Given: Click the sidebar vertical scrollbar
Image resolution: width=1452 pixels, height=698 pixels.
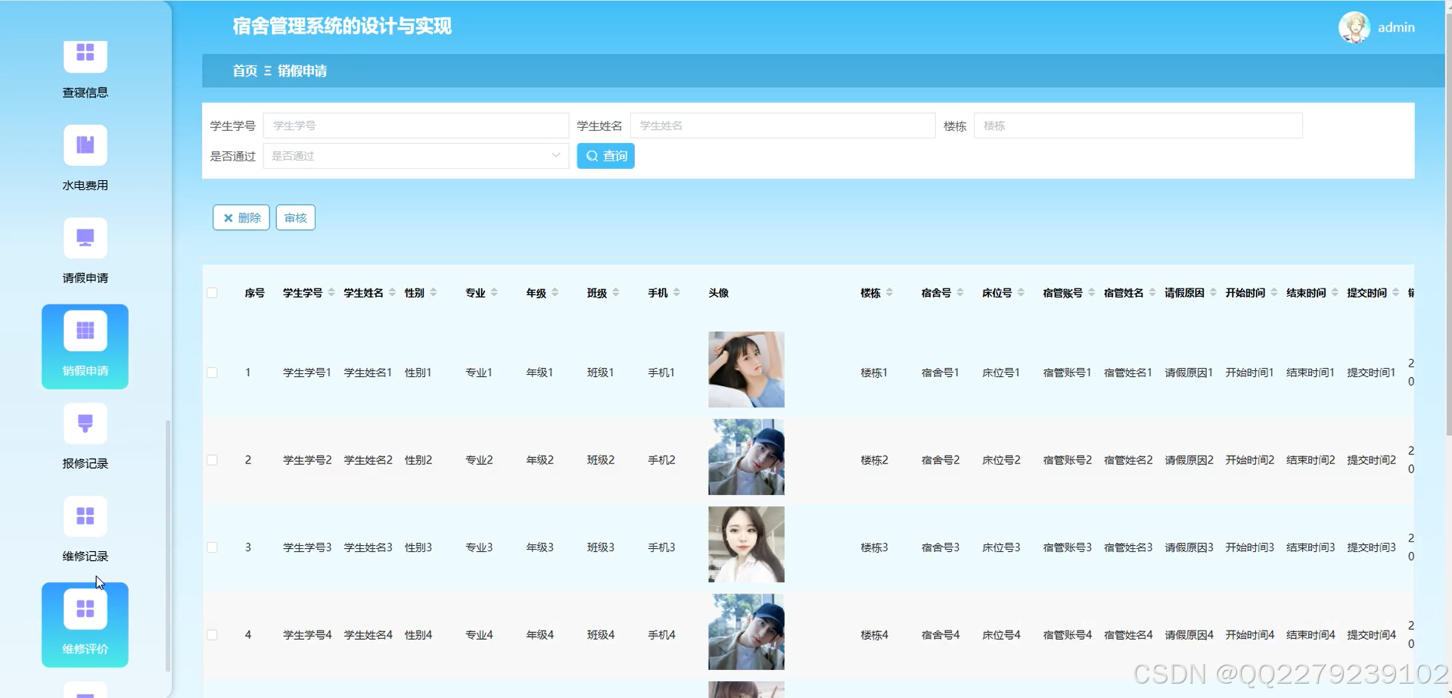Looking at the screenshot, I should click(167, 545).
